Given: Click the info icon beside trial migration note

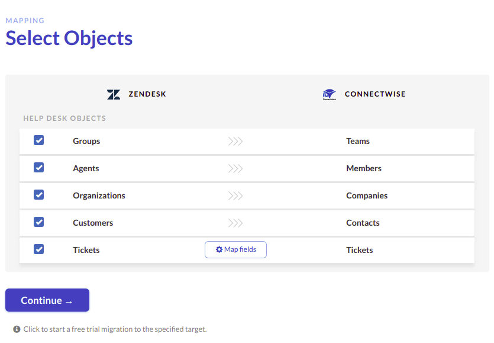Looking at the screenshot, I should (x=17, y=329).
